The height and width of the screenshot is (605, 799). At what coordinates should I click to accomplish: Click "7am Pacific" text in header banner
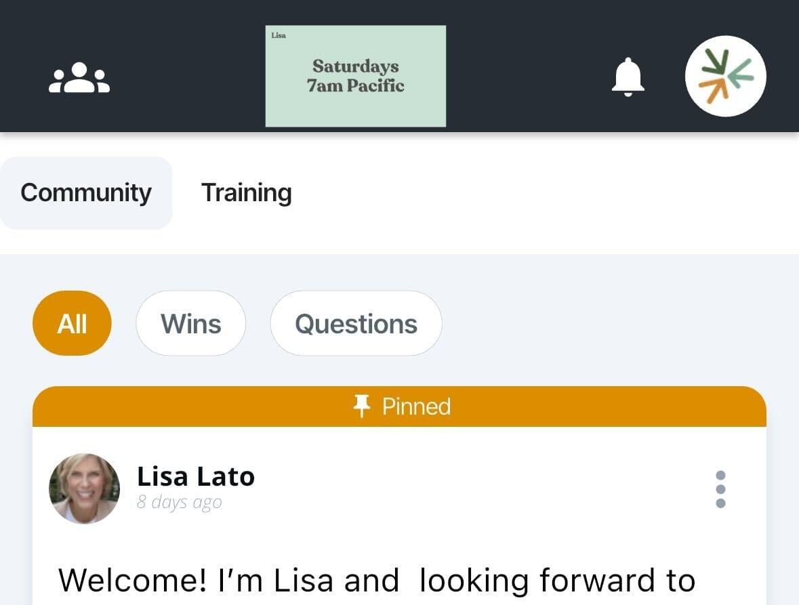[355, 86]
